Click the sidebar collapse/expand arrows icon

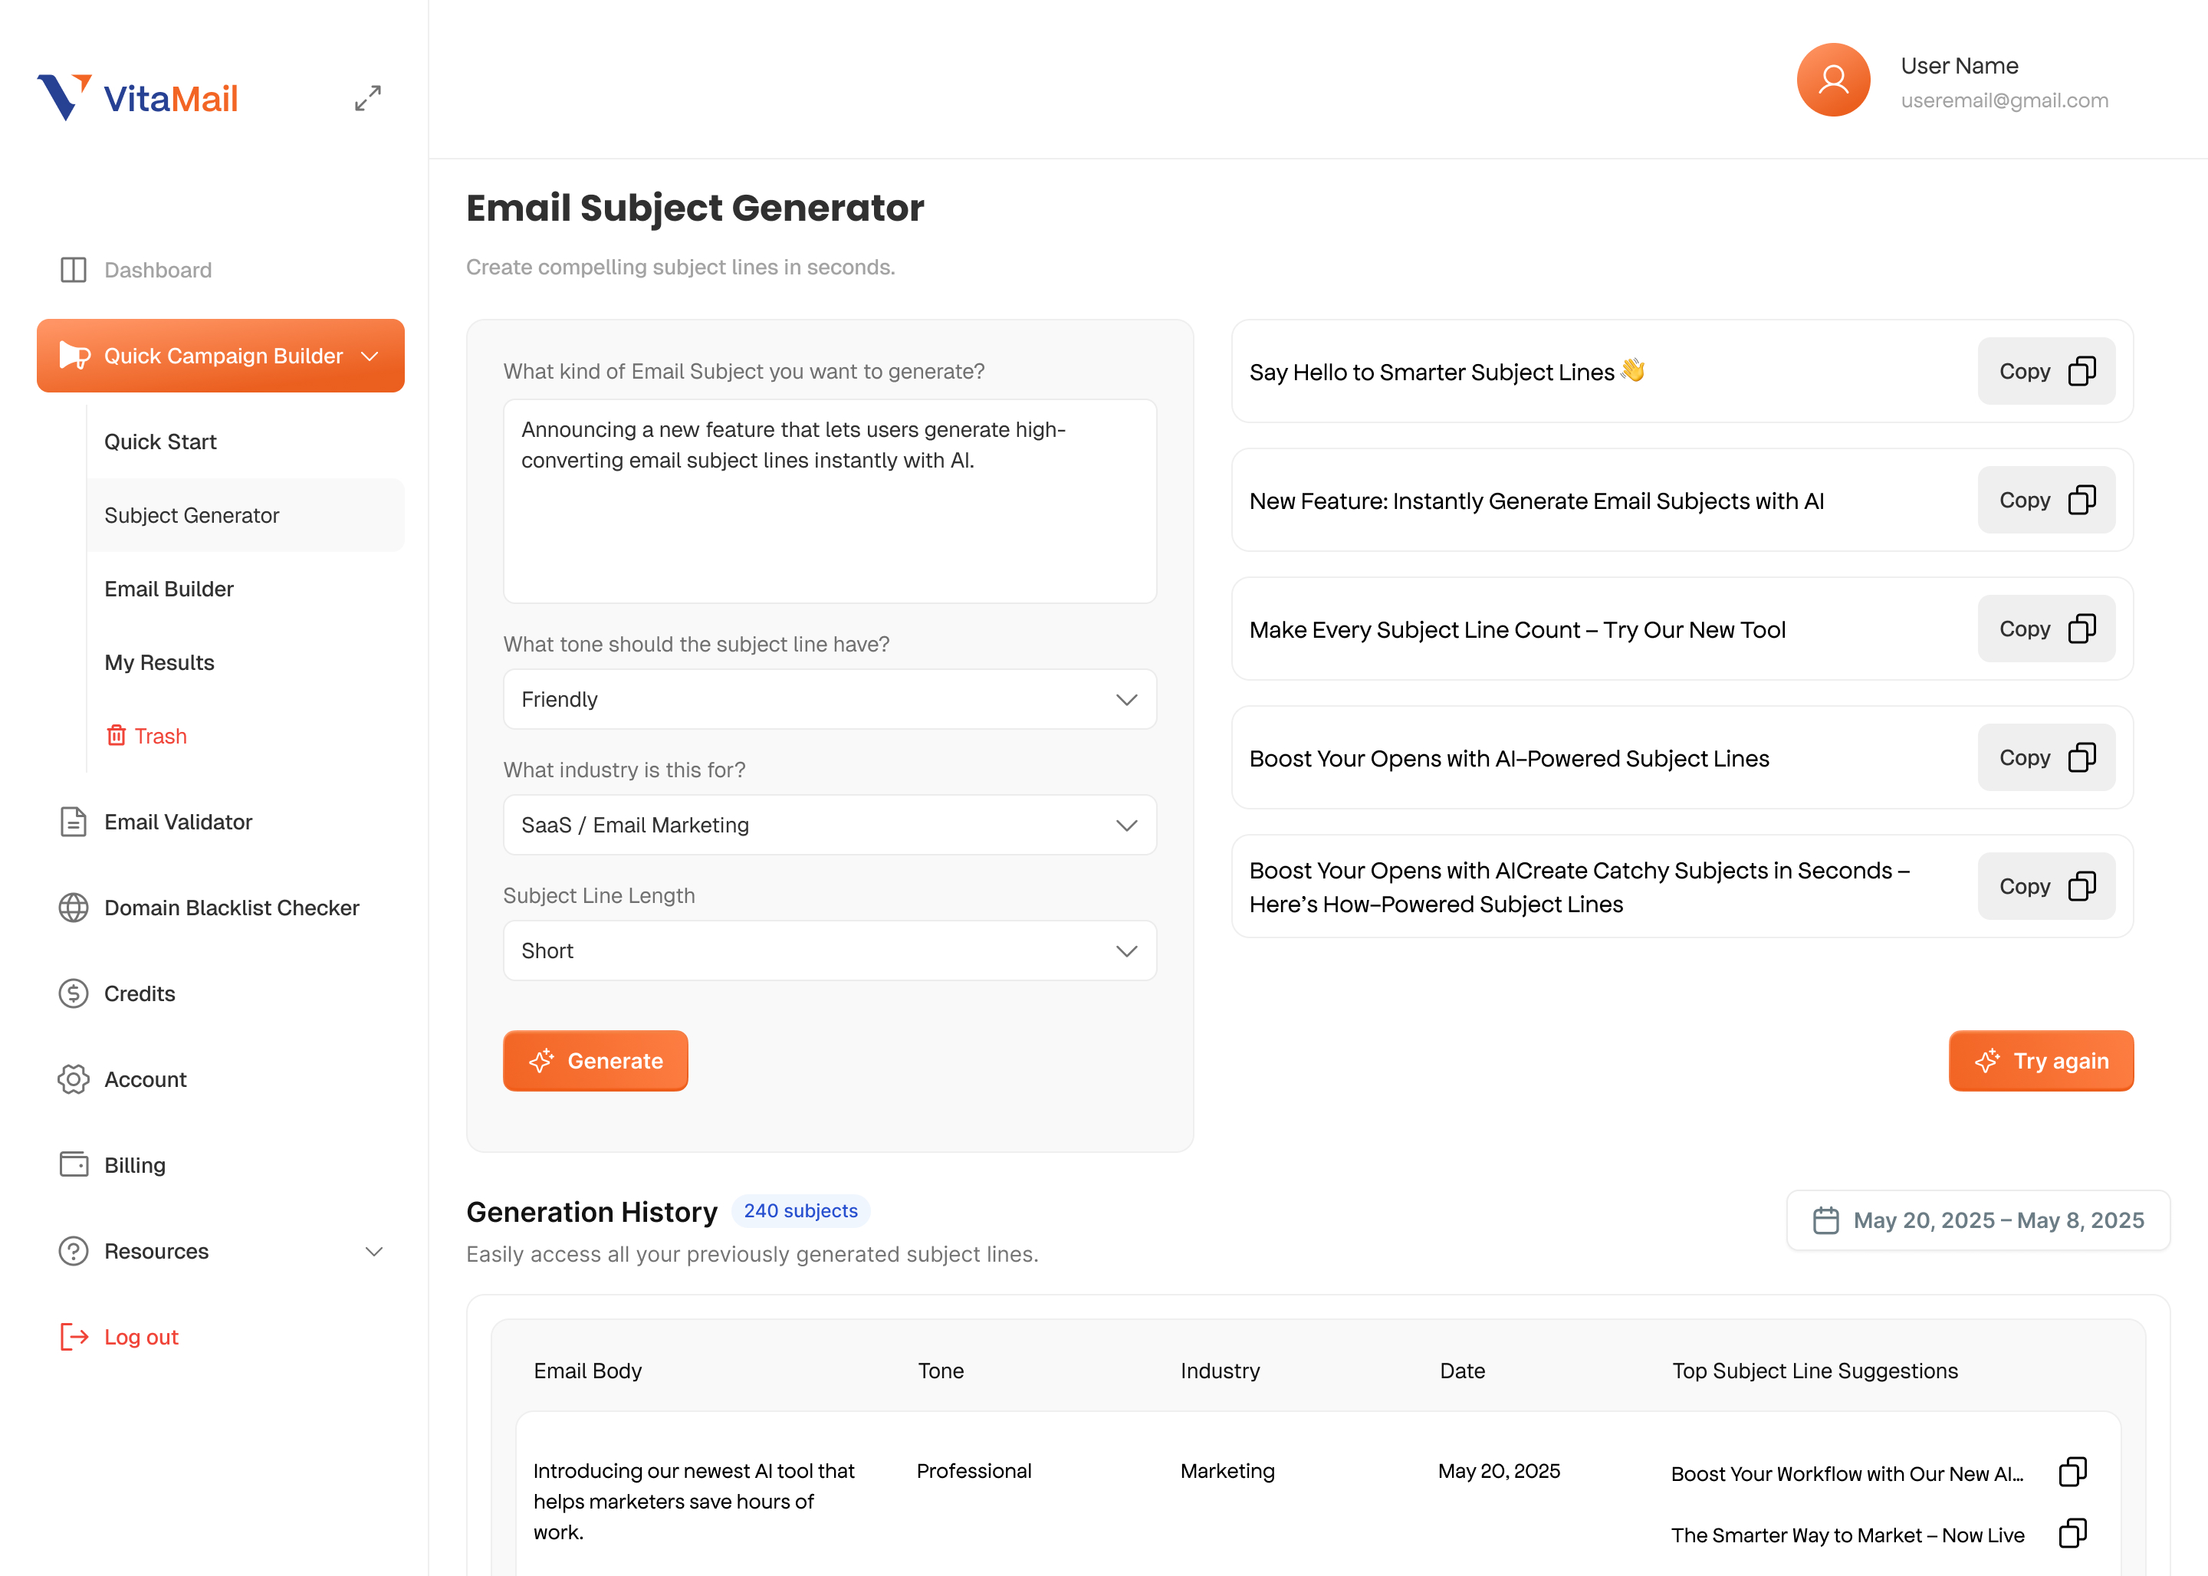tap(368, 98)
